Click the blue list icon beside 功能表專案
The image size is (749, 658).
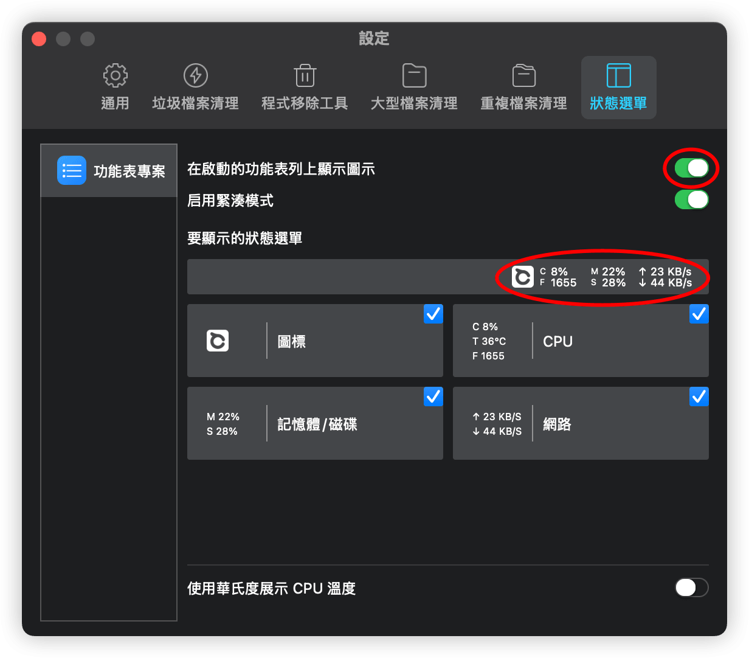tap(72, 170)
